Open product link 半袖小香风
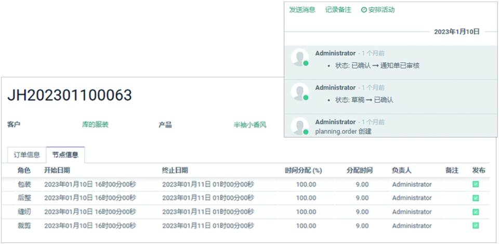Screen dimensions: 500x244 pos(249,125)
